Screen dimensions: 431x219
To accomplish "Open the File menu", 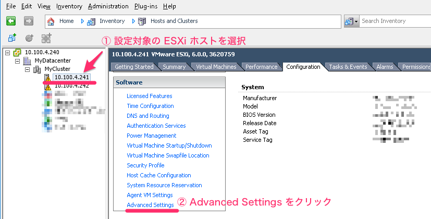I will (x=11, y=6).
